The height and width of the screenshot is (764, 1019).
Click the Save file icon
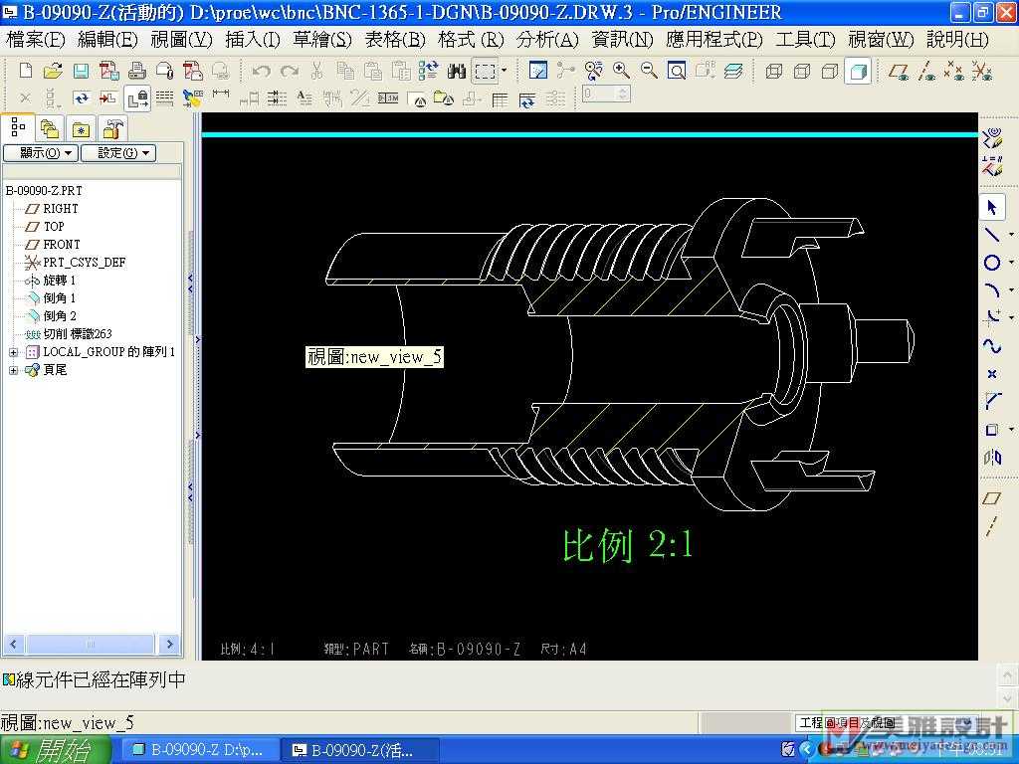pyautogui.click(x=81, y=71)
